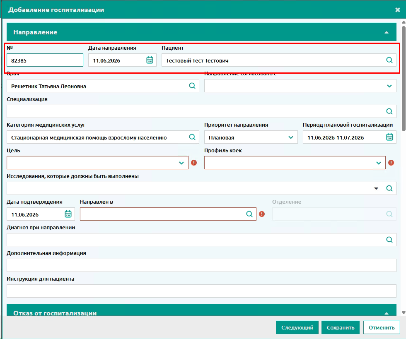406x339 pixels.
Task: Click search icon in Направлен в field
Action: pos(249,214)
